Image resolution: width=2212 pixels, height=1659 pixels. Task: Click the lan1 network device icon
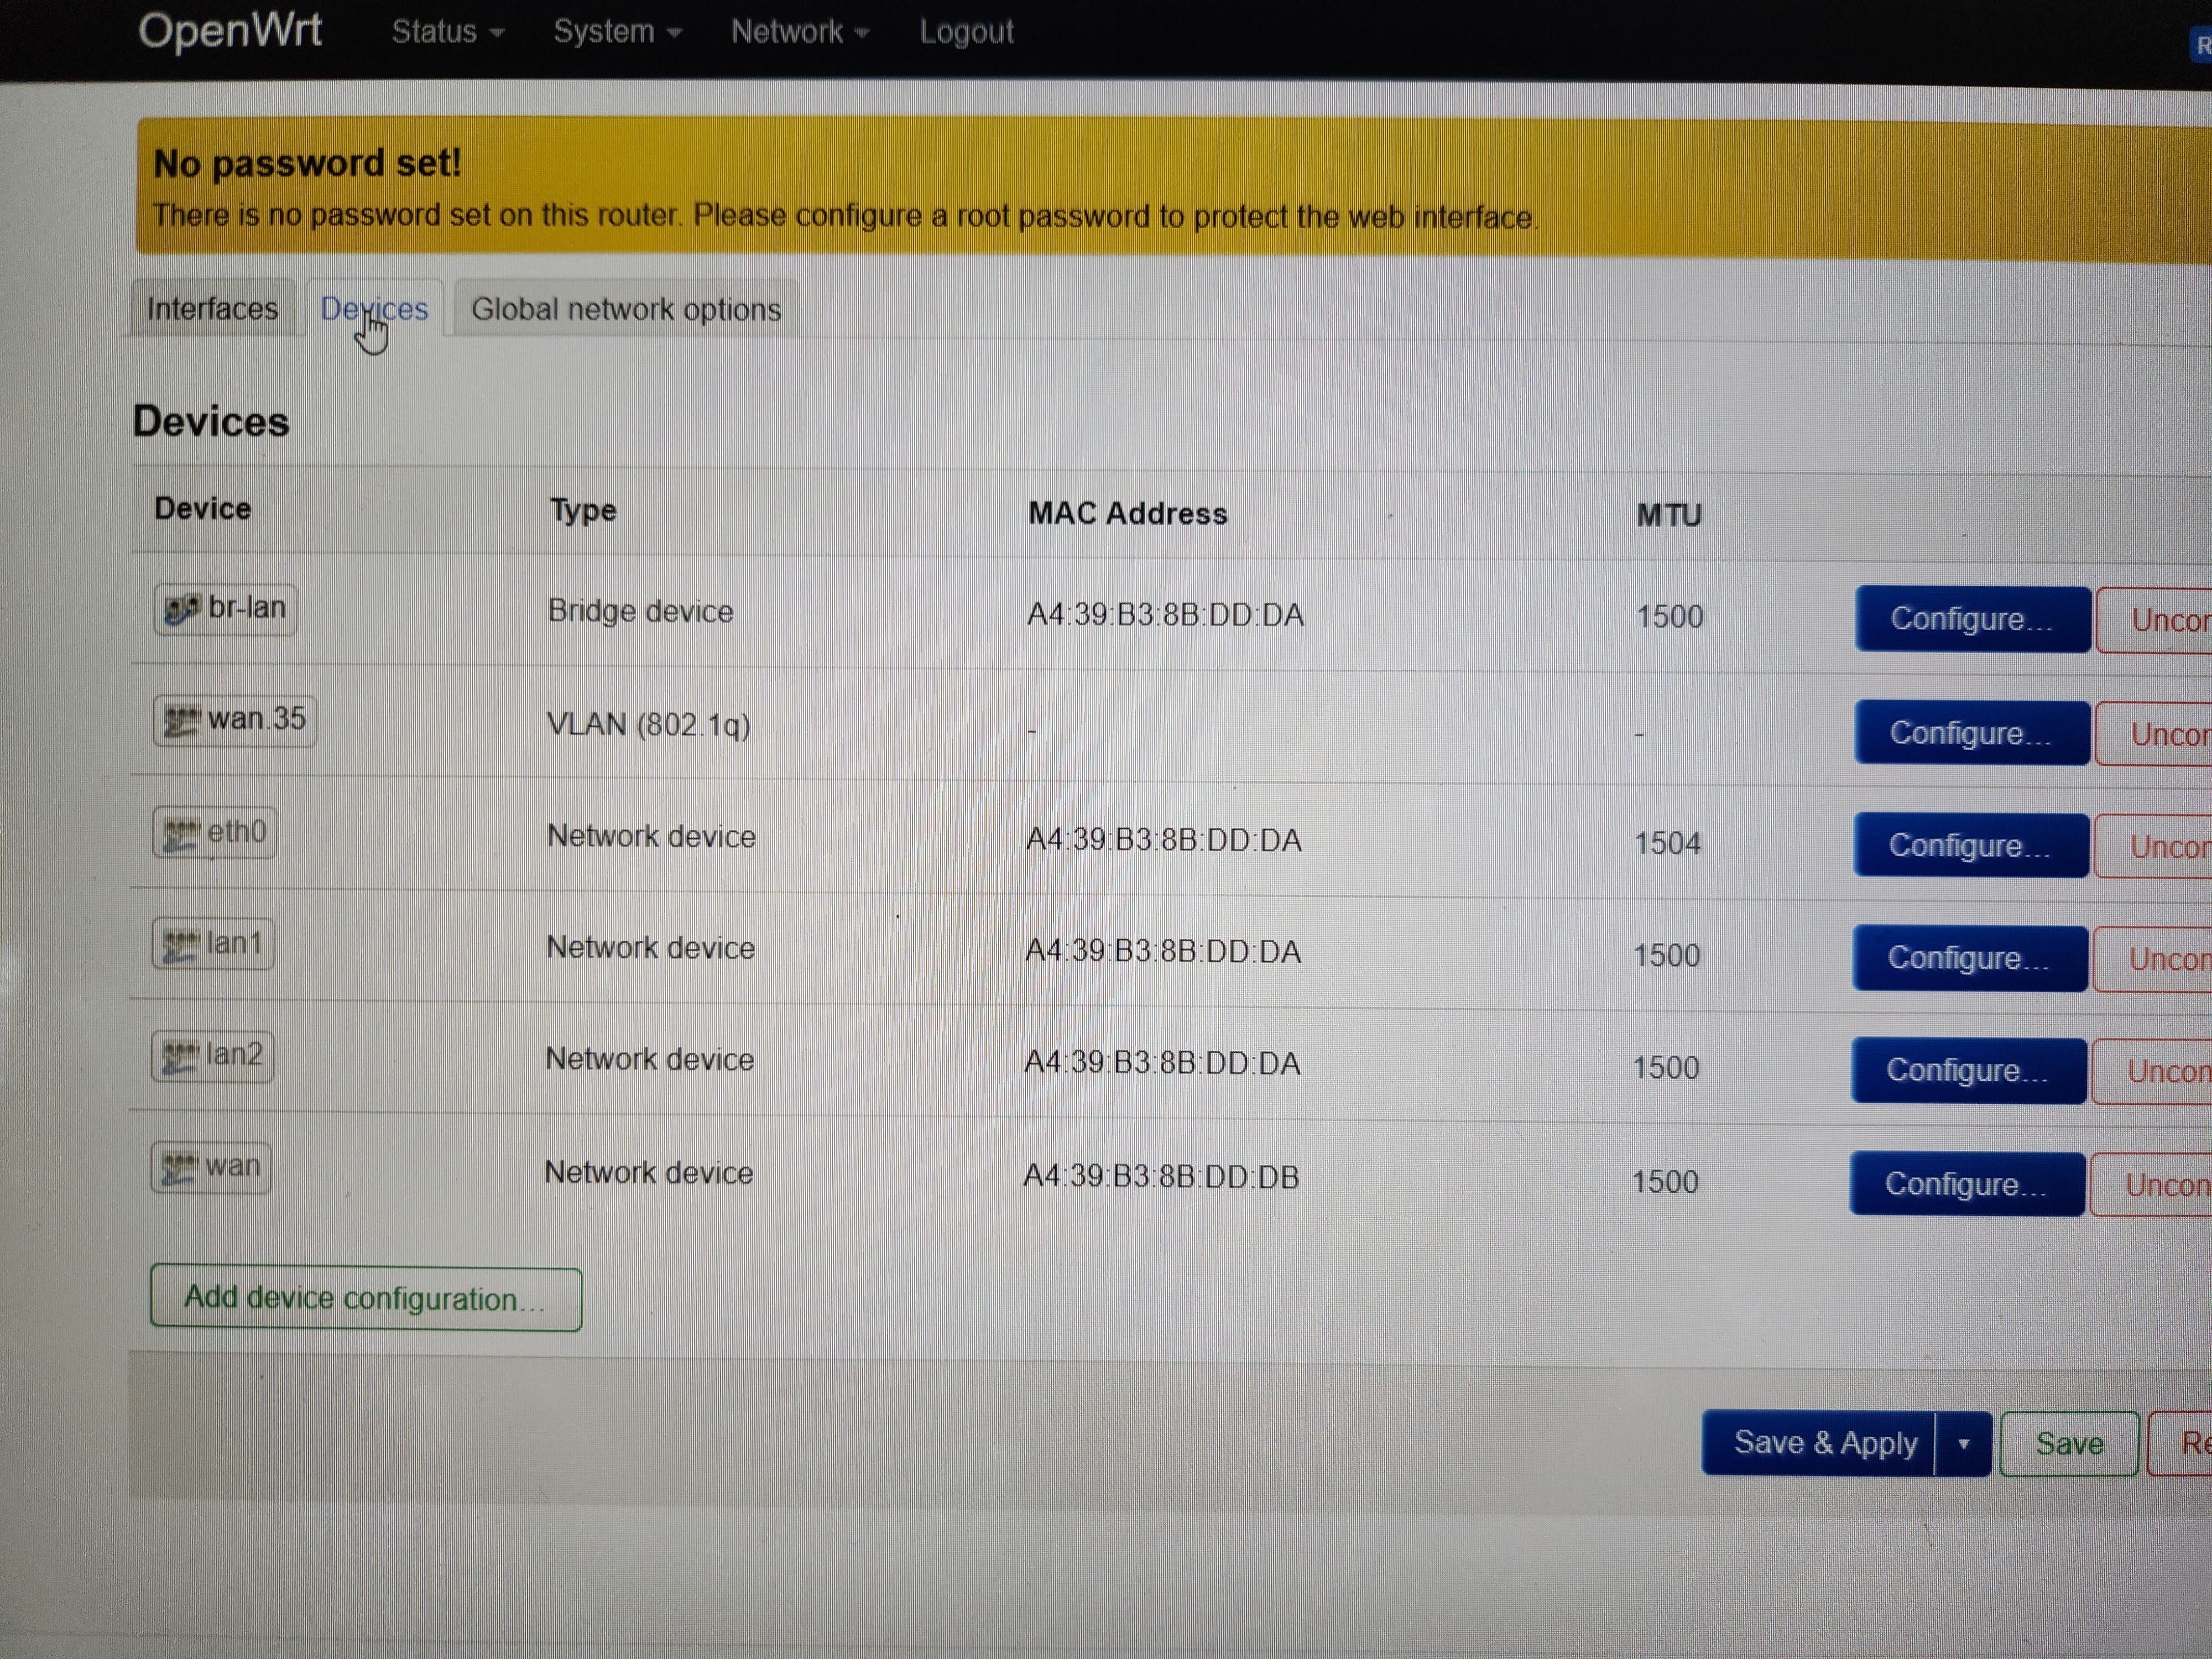pyautogui.click(x=181, y=945)
